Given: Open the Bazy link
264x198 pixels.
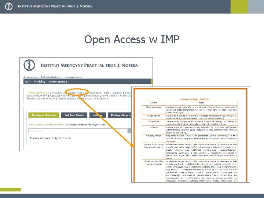Looking at the screenshot, I should coord(106,93).
